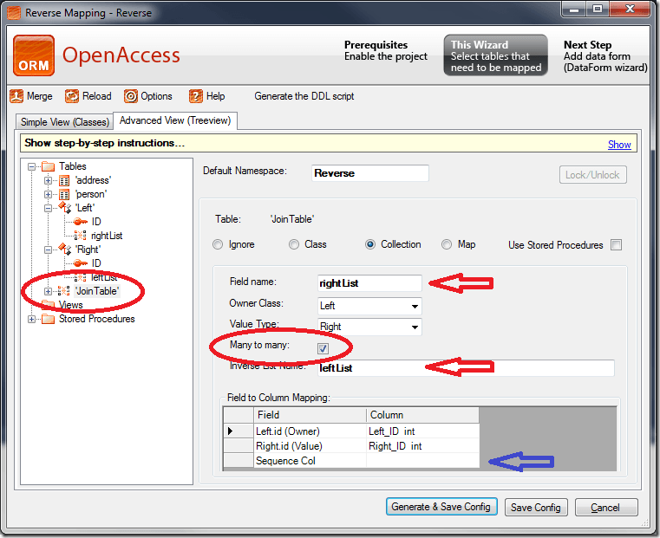Screen dimensions: 660x538
Task: Collapse the Tables tree node
Action: click(x=31, y=167)
